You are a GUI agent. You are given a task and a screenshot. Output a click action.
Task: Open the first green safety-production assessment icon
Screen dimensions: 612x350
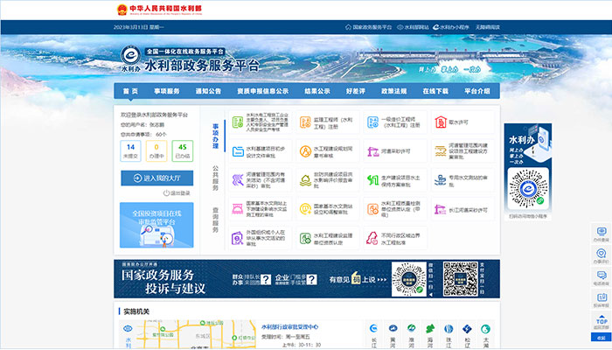pos(238,122)
